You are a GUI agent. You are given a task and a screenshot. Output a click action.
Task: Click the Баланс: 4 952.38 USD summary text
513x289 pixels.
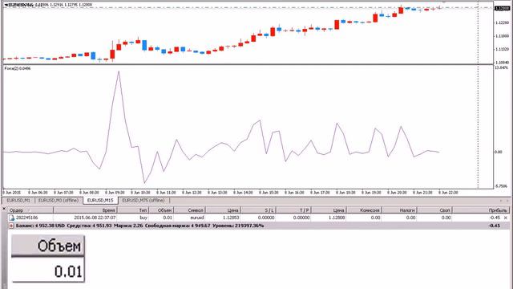click(40, 226)
